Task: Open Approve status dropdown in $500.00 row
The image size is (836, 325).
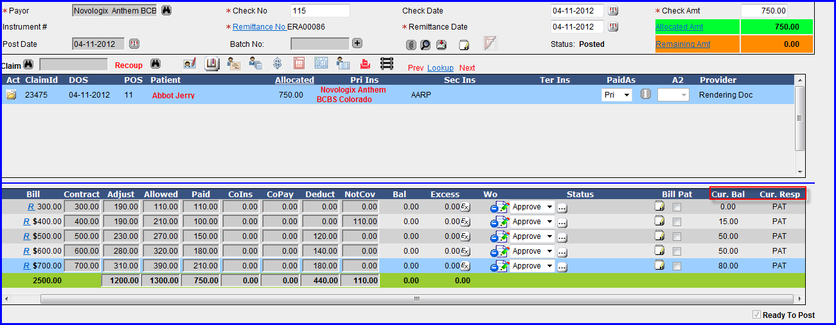Action: click(532, 236)
